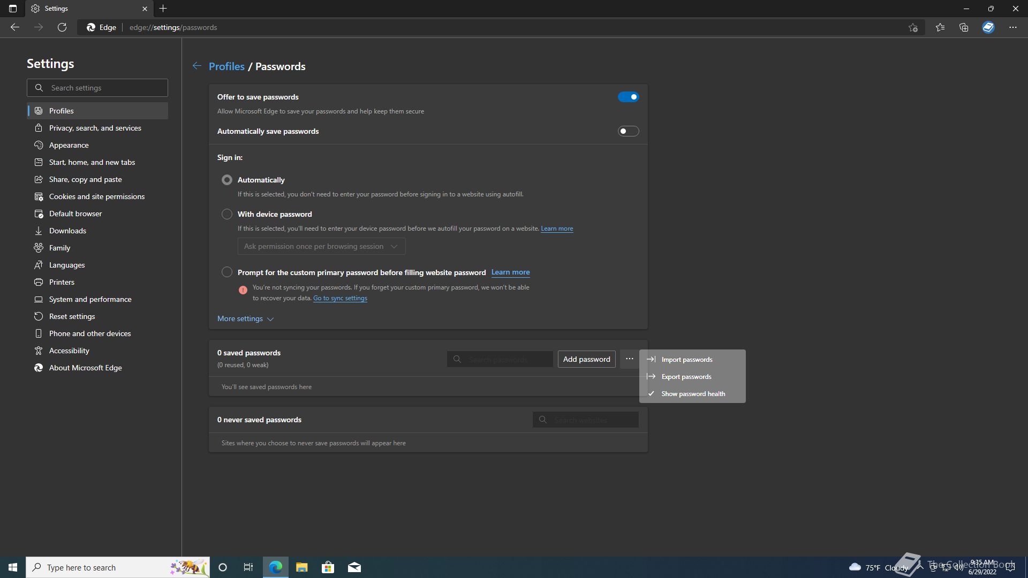Click the saved passwords ellipsis button
The height and width of the screenshot is (578, 1028).
point(629,359)
